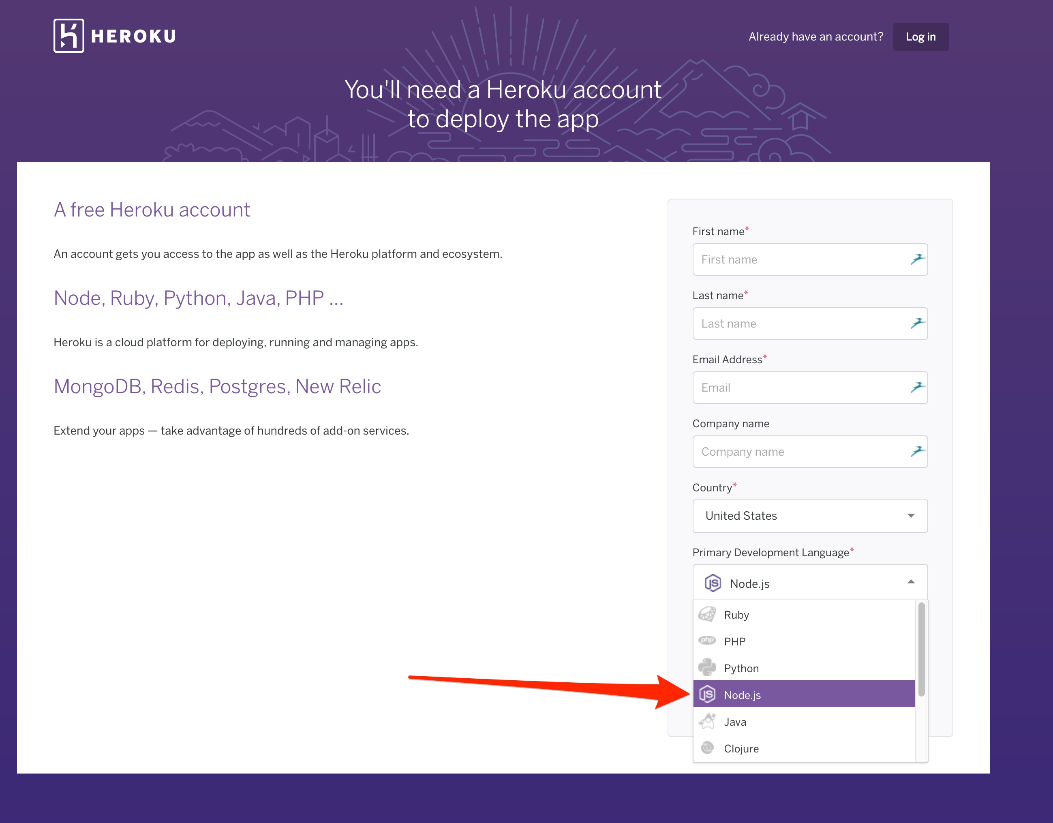Click autofill icon in First name field

point(917,259)
